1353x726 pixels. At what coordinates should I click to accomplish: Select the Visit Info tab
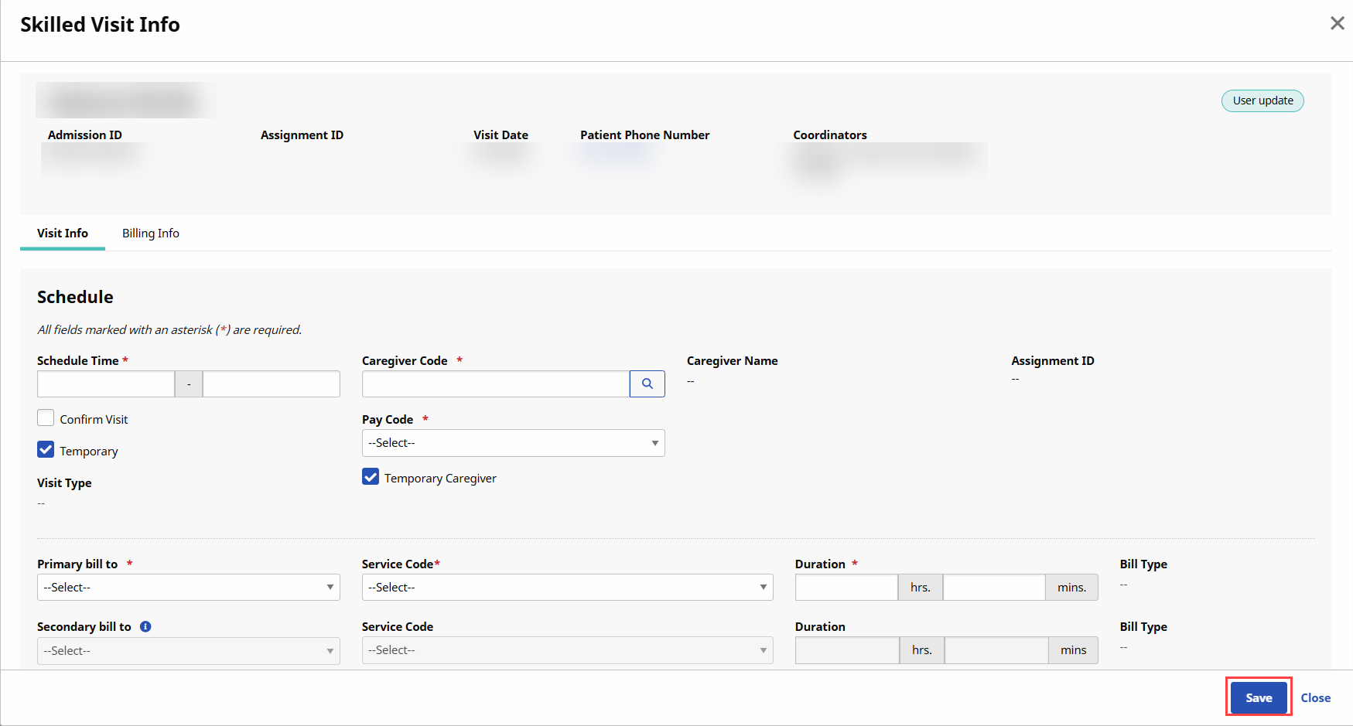(63, 233)
